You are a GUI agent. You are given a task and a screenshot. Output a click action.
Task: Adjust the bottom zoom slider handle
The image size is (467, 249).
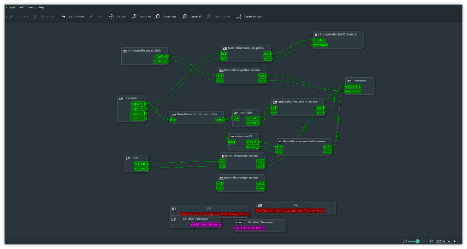(x=417, y=241)
